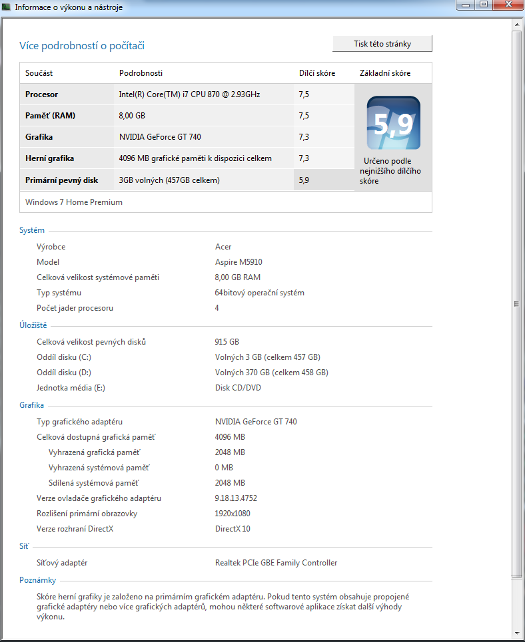Click the 'Úložiště' section heading
525x642 pixels.
click(33, 325)
